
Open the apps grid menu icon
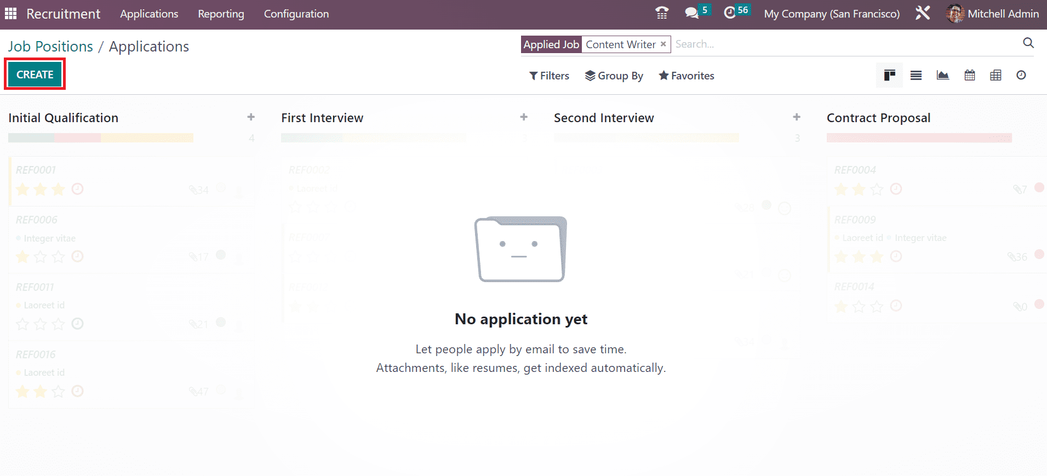pos(10,14)
